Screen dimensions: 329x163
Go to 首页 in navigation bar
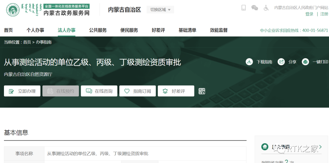click(9, 30)
